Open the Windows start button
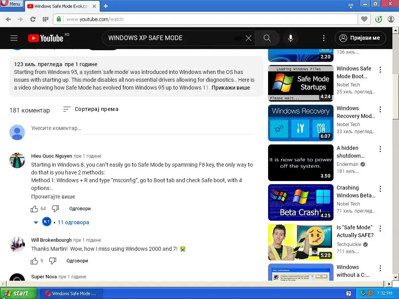The width and height of the screenshot is (399, 299). [x=18, y=294]
